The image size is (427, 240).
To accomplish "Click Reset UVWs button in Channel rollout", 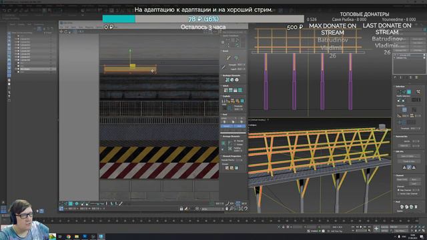I will [402, 180].
